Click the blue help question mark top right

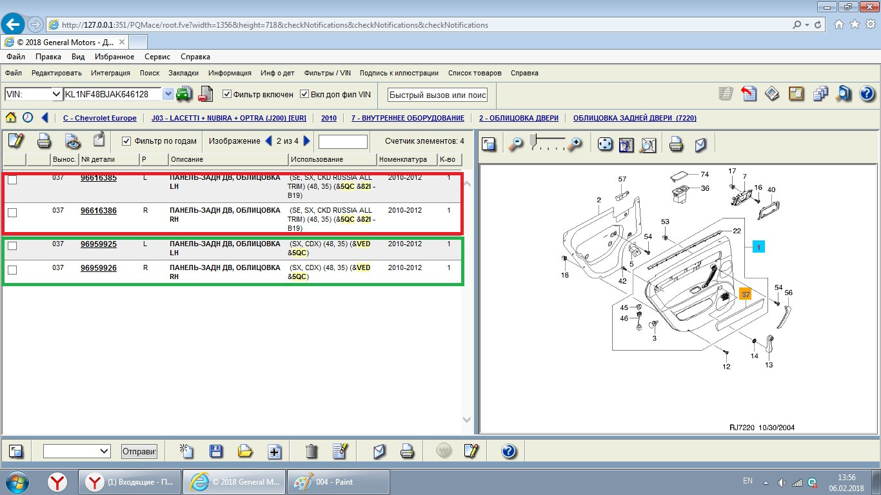867,94
